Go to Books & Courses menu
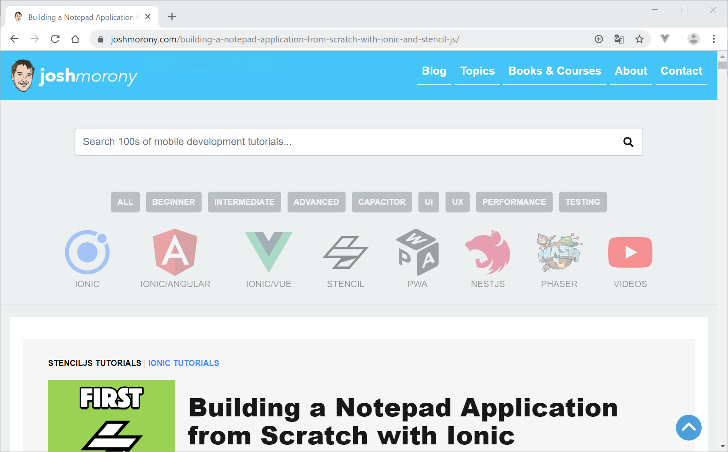The height and width of the screenshot is (452, 728). pos(554,71)
